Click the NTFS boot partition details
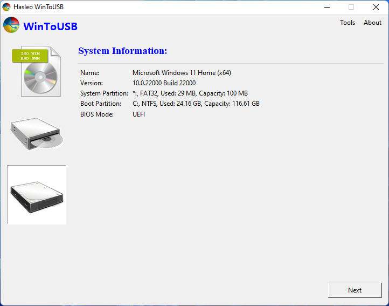The image size is (389, 306). click(196, 104)
